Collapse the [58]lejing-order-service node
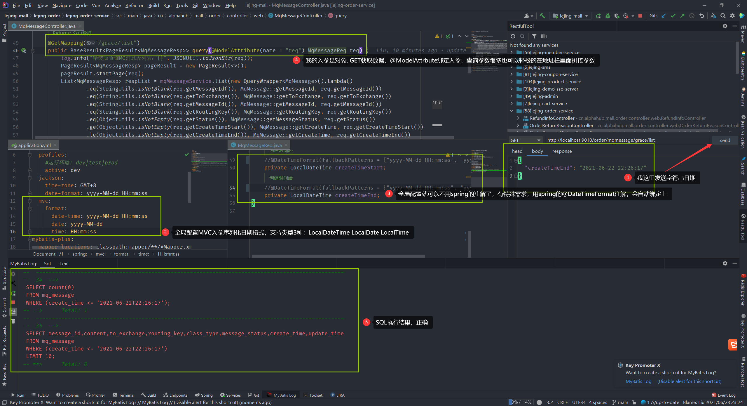 point(512,111)
